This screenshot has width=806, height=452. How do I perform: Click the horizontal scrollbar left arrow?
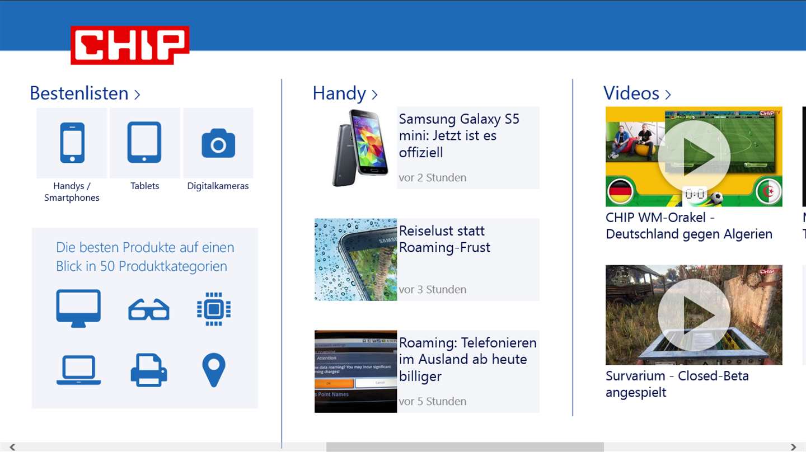(12, 447)
